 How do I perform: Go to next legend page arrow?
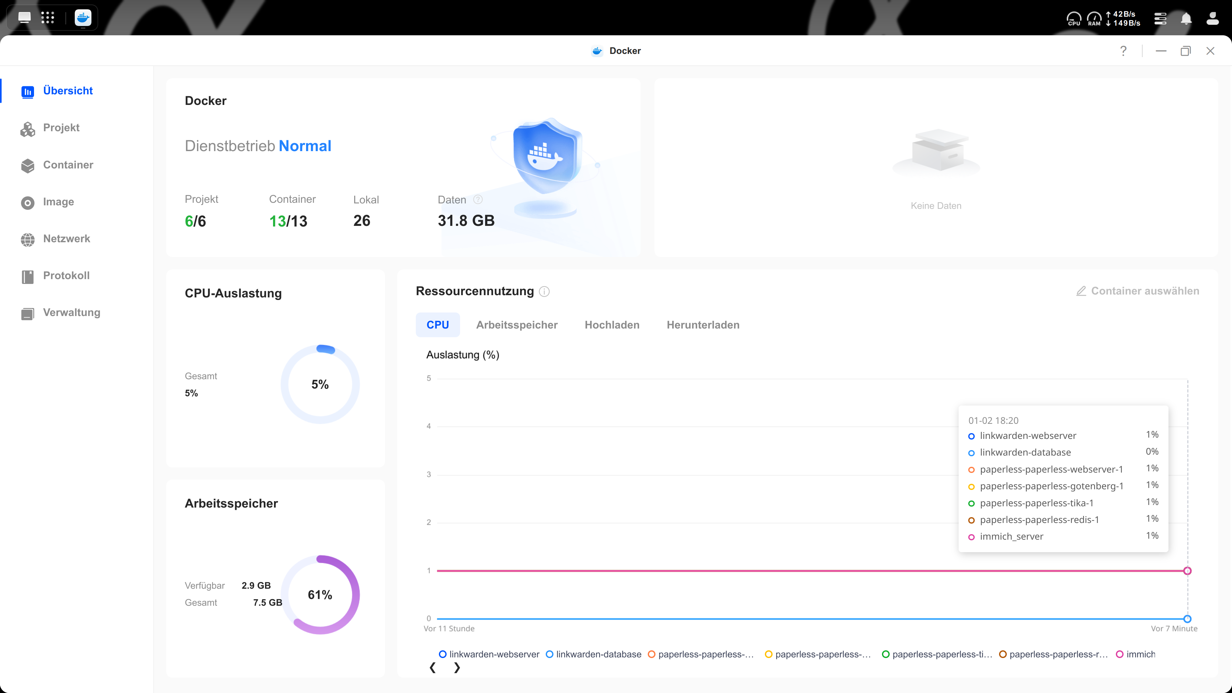point(457,668)
